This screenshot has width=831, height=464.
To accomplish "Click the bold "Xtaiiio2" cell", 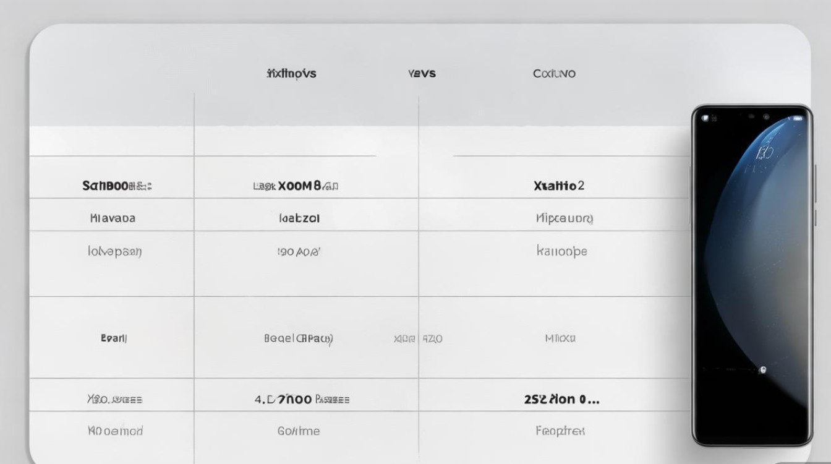I will (558, 186).
